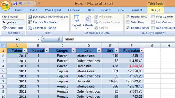Expand the Refresh dropdown arrow
Image resolution: width=175 pixels, height=98 pixels.
(x=88, y=29)
